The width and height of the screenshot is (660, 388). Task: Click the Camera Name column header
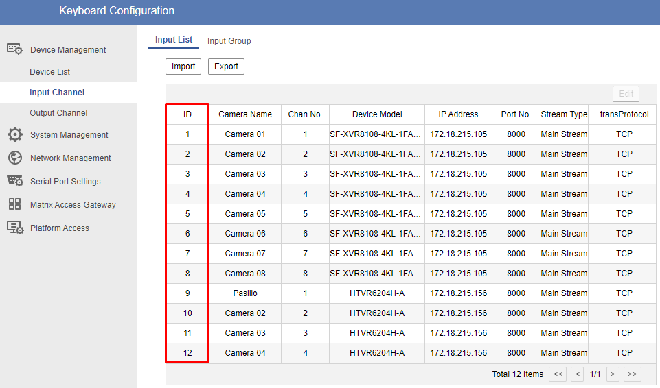245,114
